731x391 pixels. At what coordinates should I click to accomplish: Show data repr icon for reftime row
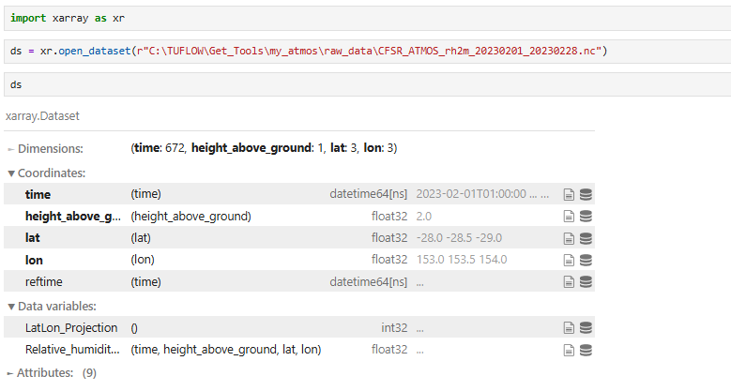pyautogui.click(x=586, y=281)
